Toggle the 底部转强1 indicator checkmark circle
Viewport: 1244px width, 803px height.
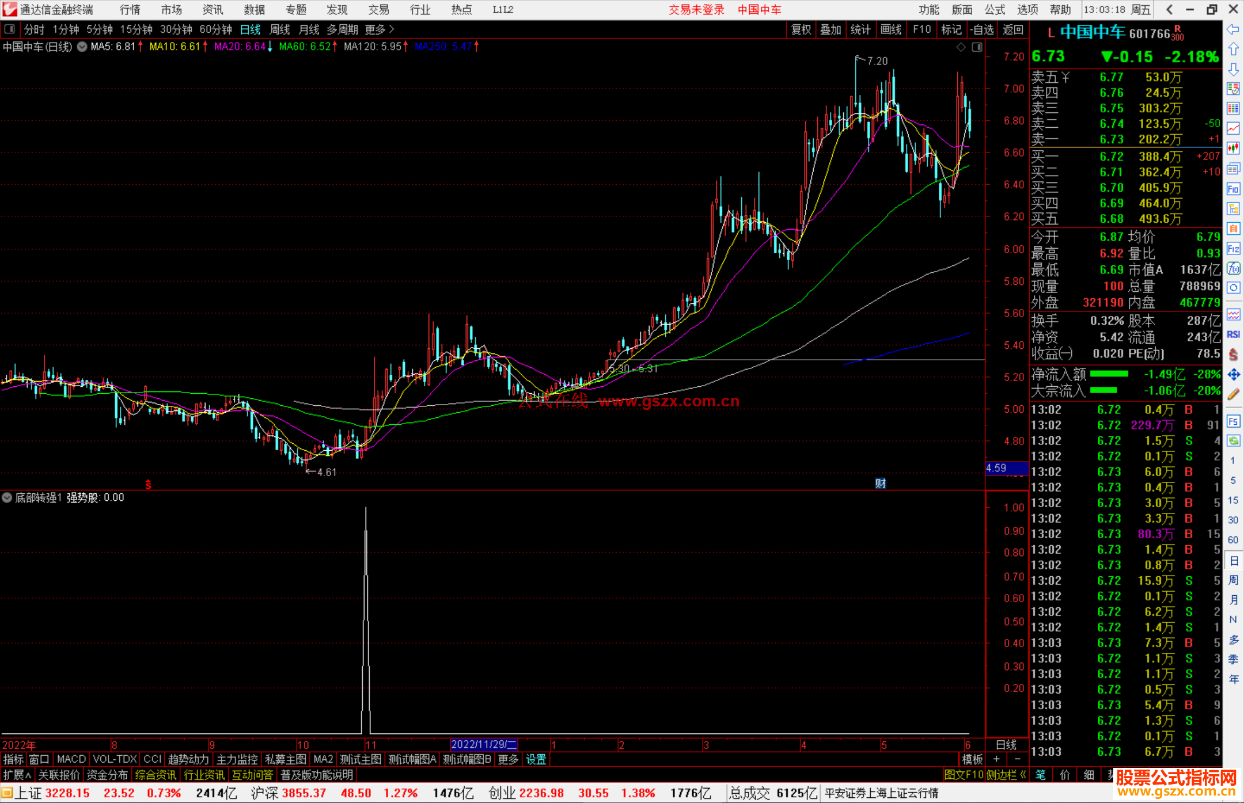coord(7,497)
